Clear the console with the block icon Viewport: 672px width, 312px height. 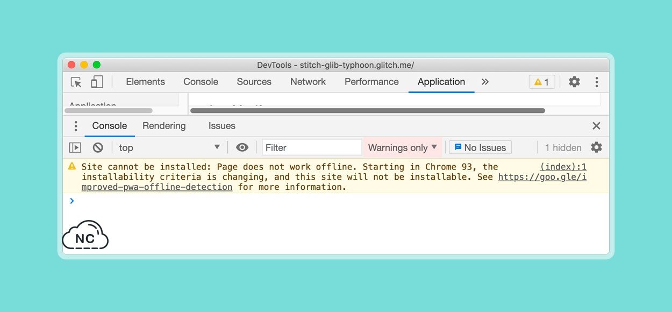[x=98, y=147]
